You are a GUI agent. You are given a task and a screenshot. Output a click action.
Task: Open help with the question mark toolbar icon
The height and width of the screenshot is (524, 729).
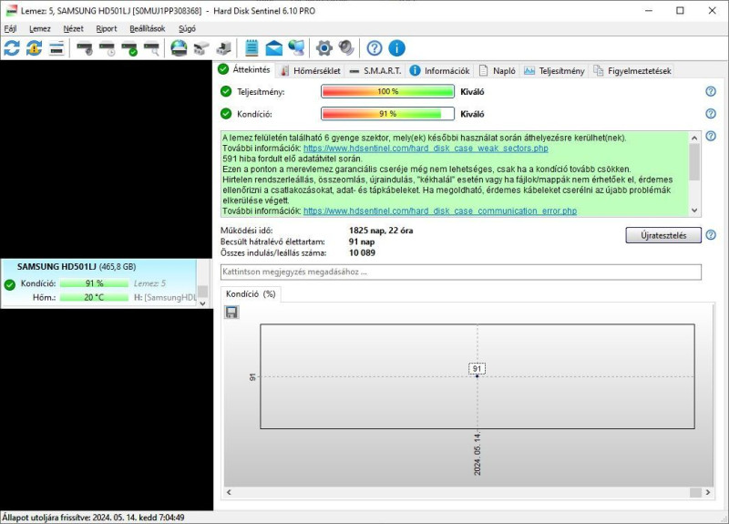(x=375, y=48)
